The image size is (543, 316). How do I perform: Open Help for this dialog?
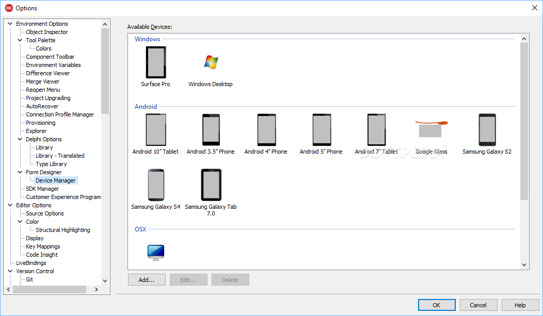pos(520,305)
